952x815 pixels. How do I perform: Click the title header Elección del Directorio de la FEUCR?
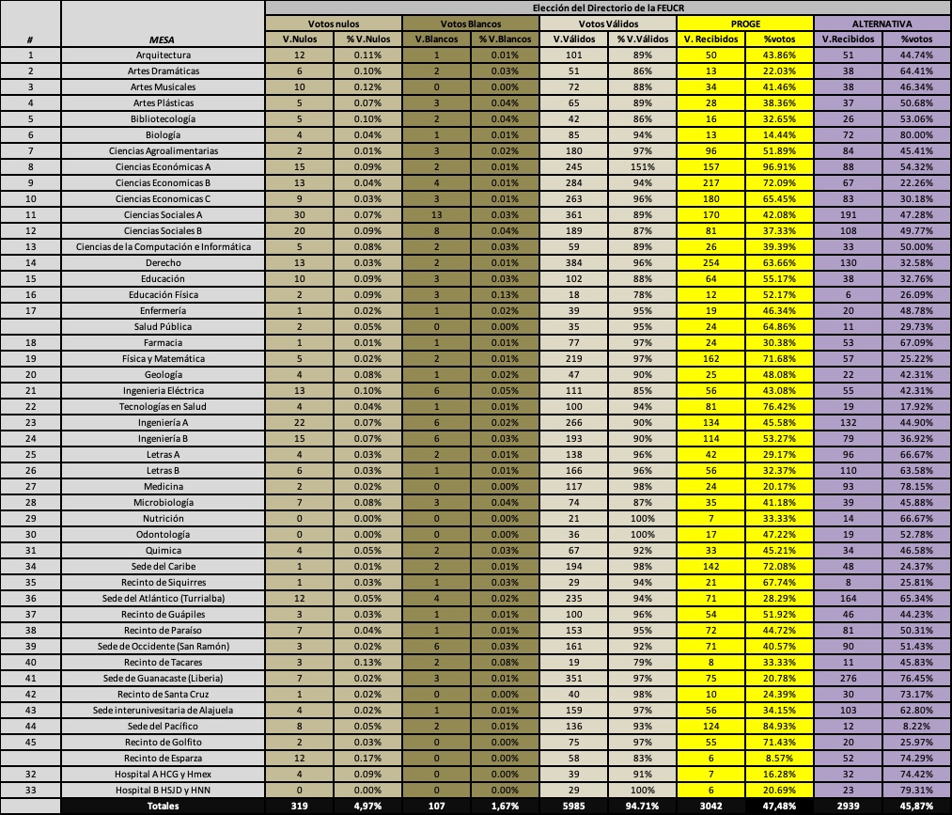click(x=607, y=8)
